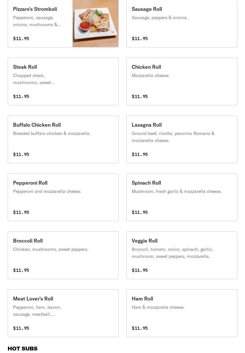
Task: Select the Spinach Roll card
Action: pyautogui.click(x=182, y=197)
